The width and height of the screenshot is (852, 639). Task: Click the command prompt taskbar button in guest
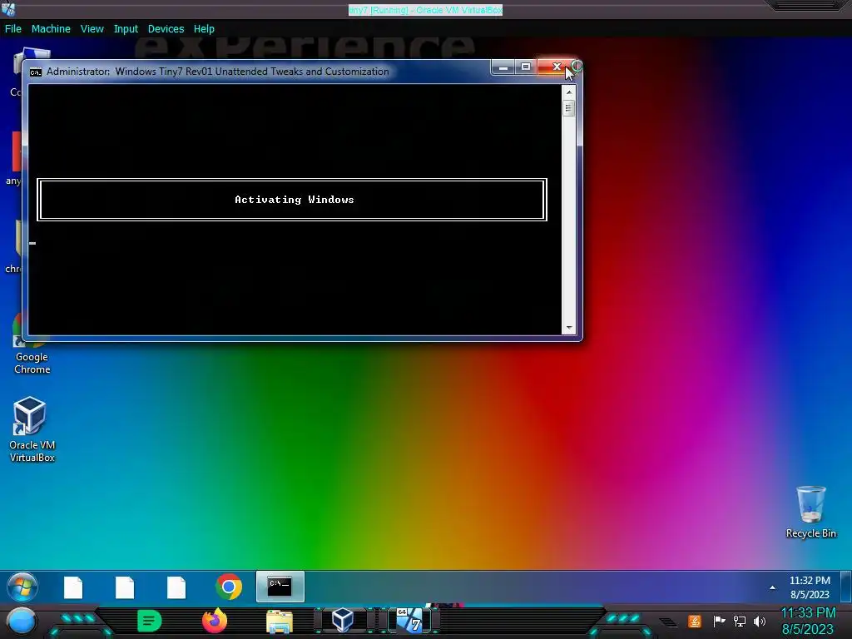[x=280, y=587]
